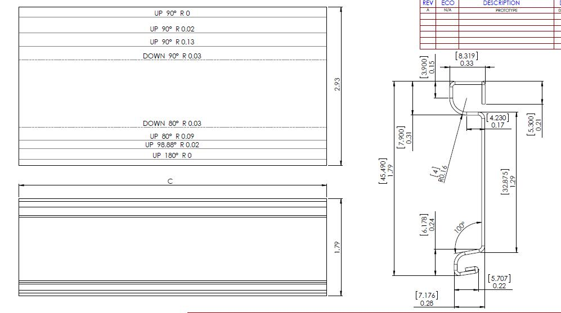Screen dimensions: 561x313
Task: Pick the [5.300] 0.21 vertical dimension
Action: click(534, 123)
